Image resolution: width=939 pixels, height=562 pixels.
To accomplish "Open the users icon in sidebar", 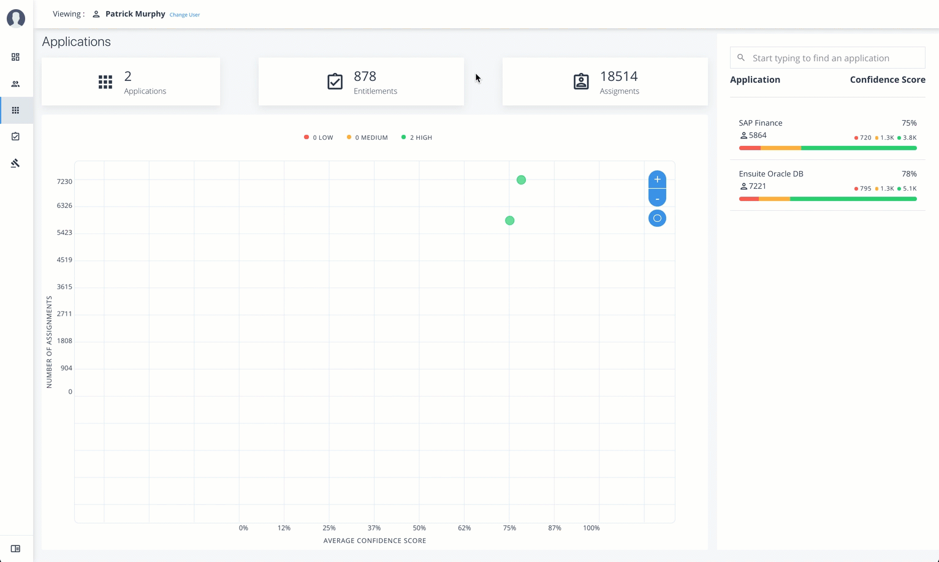I will coord(15,84).
